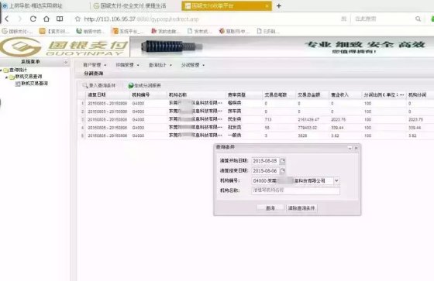The image size is (434, 281).
Task: Close the active 国银支付 platform tab
Action: 267,6
